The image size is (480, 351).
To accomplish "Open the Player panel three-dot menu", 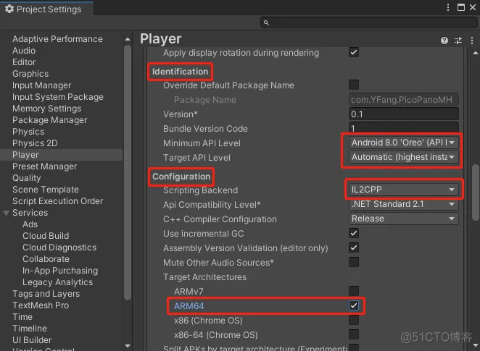I will click(472, 41).
